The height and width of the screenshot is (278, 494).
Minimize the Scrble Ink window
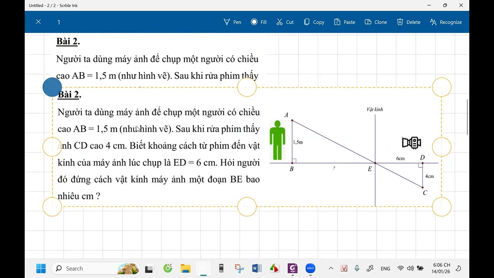click(429, 5)
